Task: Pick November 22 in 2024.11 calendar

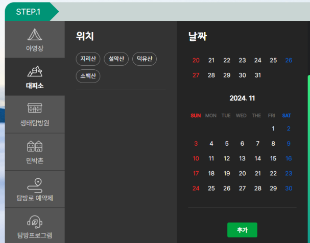Action: tap(273, 173)
